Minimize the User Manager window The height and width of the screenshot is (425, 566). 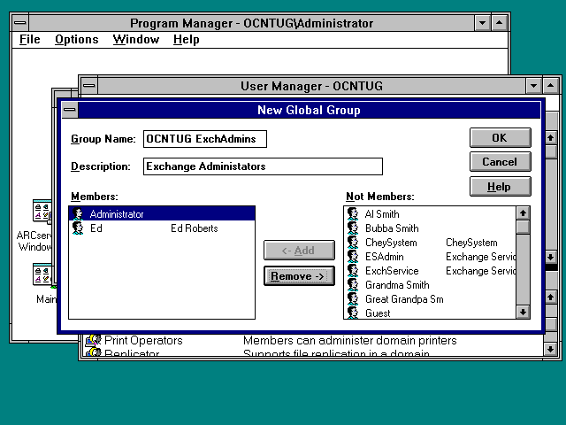533,86
